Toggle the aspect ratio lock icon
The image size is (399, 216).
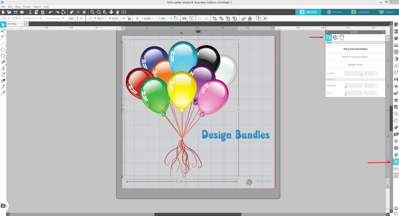(x=129, y=19)
